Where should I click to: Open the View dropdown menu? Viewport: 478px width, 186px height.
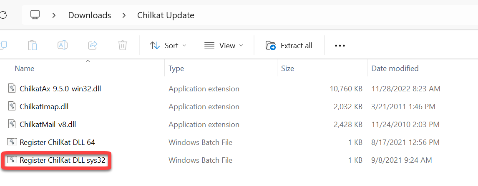point(224,45)
